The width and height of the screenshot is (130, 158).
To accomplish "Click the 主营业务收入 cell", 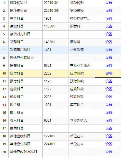I will (82, 66).
